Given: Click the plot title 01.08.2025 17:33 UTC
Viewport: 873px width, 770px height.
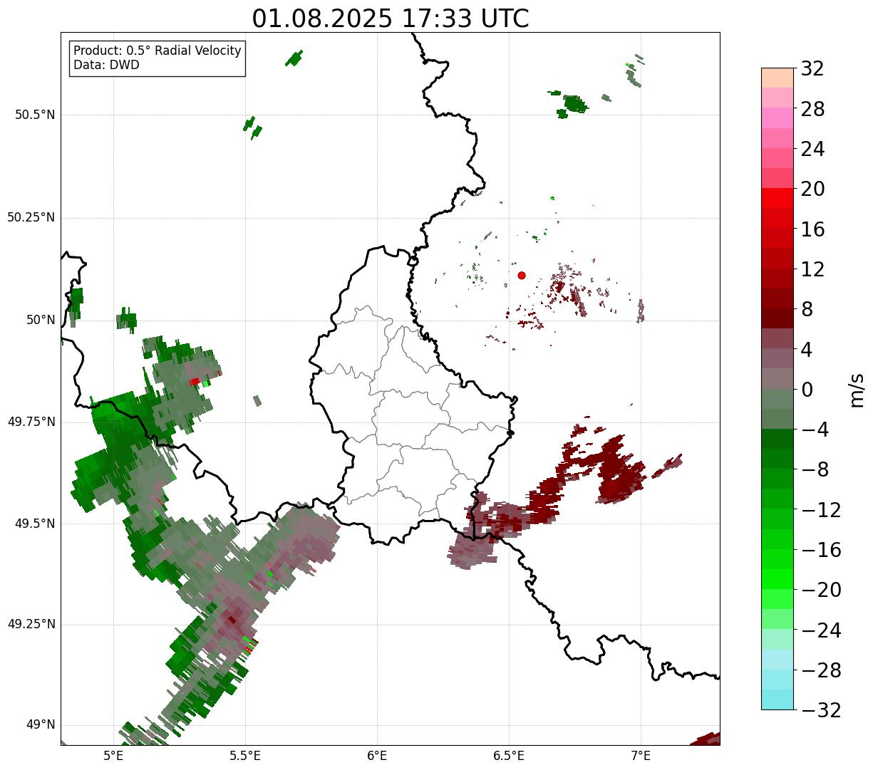Looking at the screenshot, I should (391, 19).
